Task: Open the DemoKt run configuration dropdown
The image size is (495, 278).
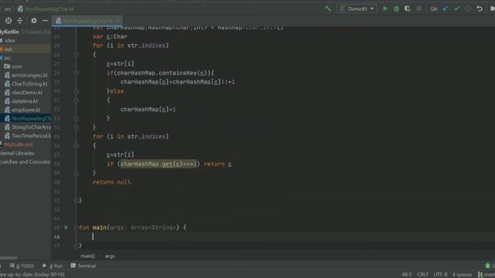Action: click(x=357, y=8)
